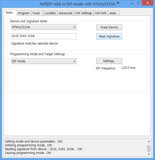Maximize the AVRISP mkII window
This screenshot has width=155, height=160.
139,3
